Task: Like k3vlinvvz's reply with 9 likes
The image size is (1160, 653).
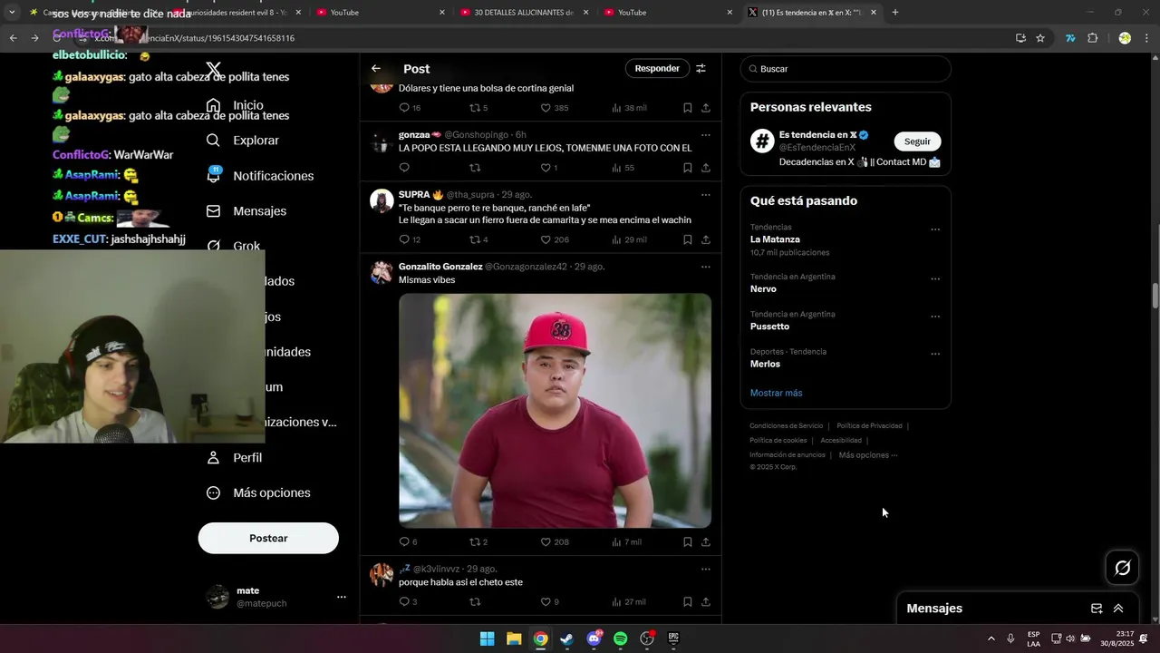Action: click(x=549, y=602)
